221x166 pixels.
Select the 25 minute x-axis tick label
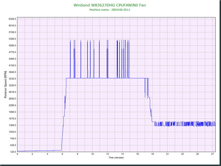click(197, 154)
